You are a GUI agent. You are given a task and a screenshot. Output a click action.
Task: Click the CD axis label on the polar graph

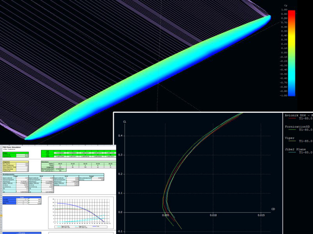tap(273, 209)
